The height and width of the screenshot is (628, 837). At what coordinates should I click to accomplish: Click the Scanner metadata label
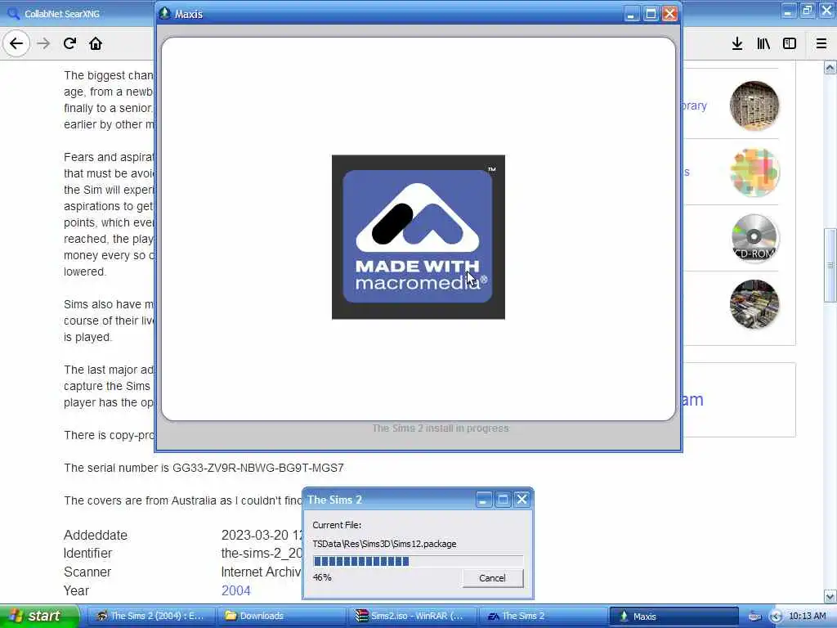(87, 572)
